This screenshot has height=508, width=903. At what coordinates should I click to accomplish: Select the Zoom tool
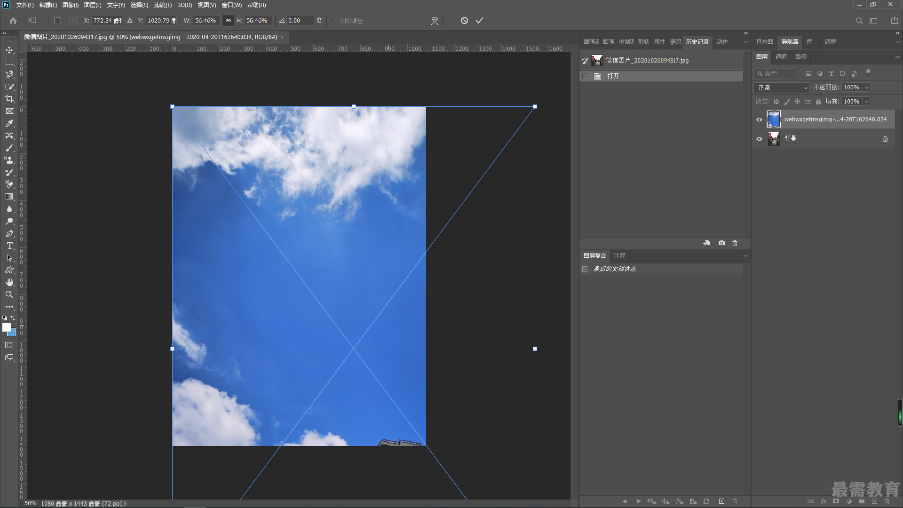click(x=9, y=294)
